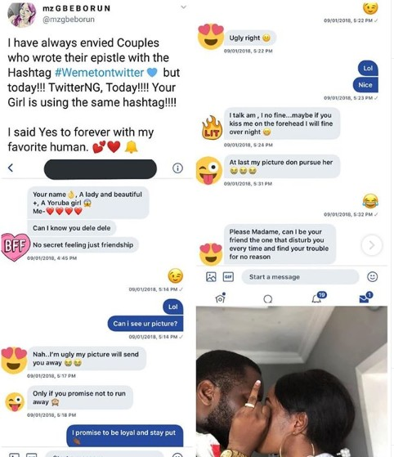Viewport: 394px width, 457px height.
Task: Open the Search tab magnifier icon
Action: (268, 299)
